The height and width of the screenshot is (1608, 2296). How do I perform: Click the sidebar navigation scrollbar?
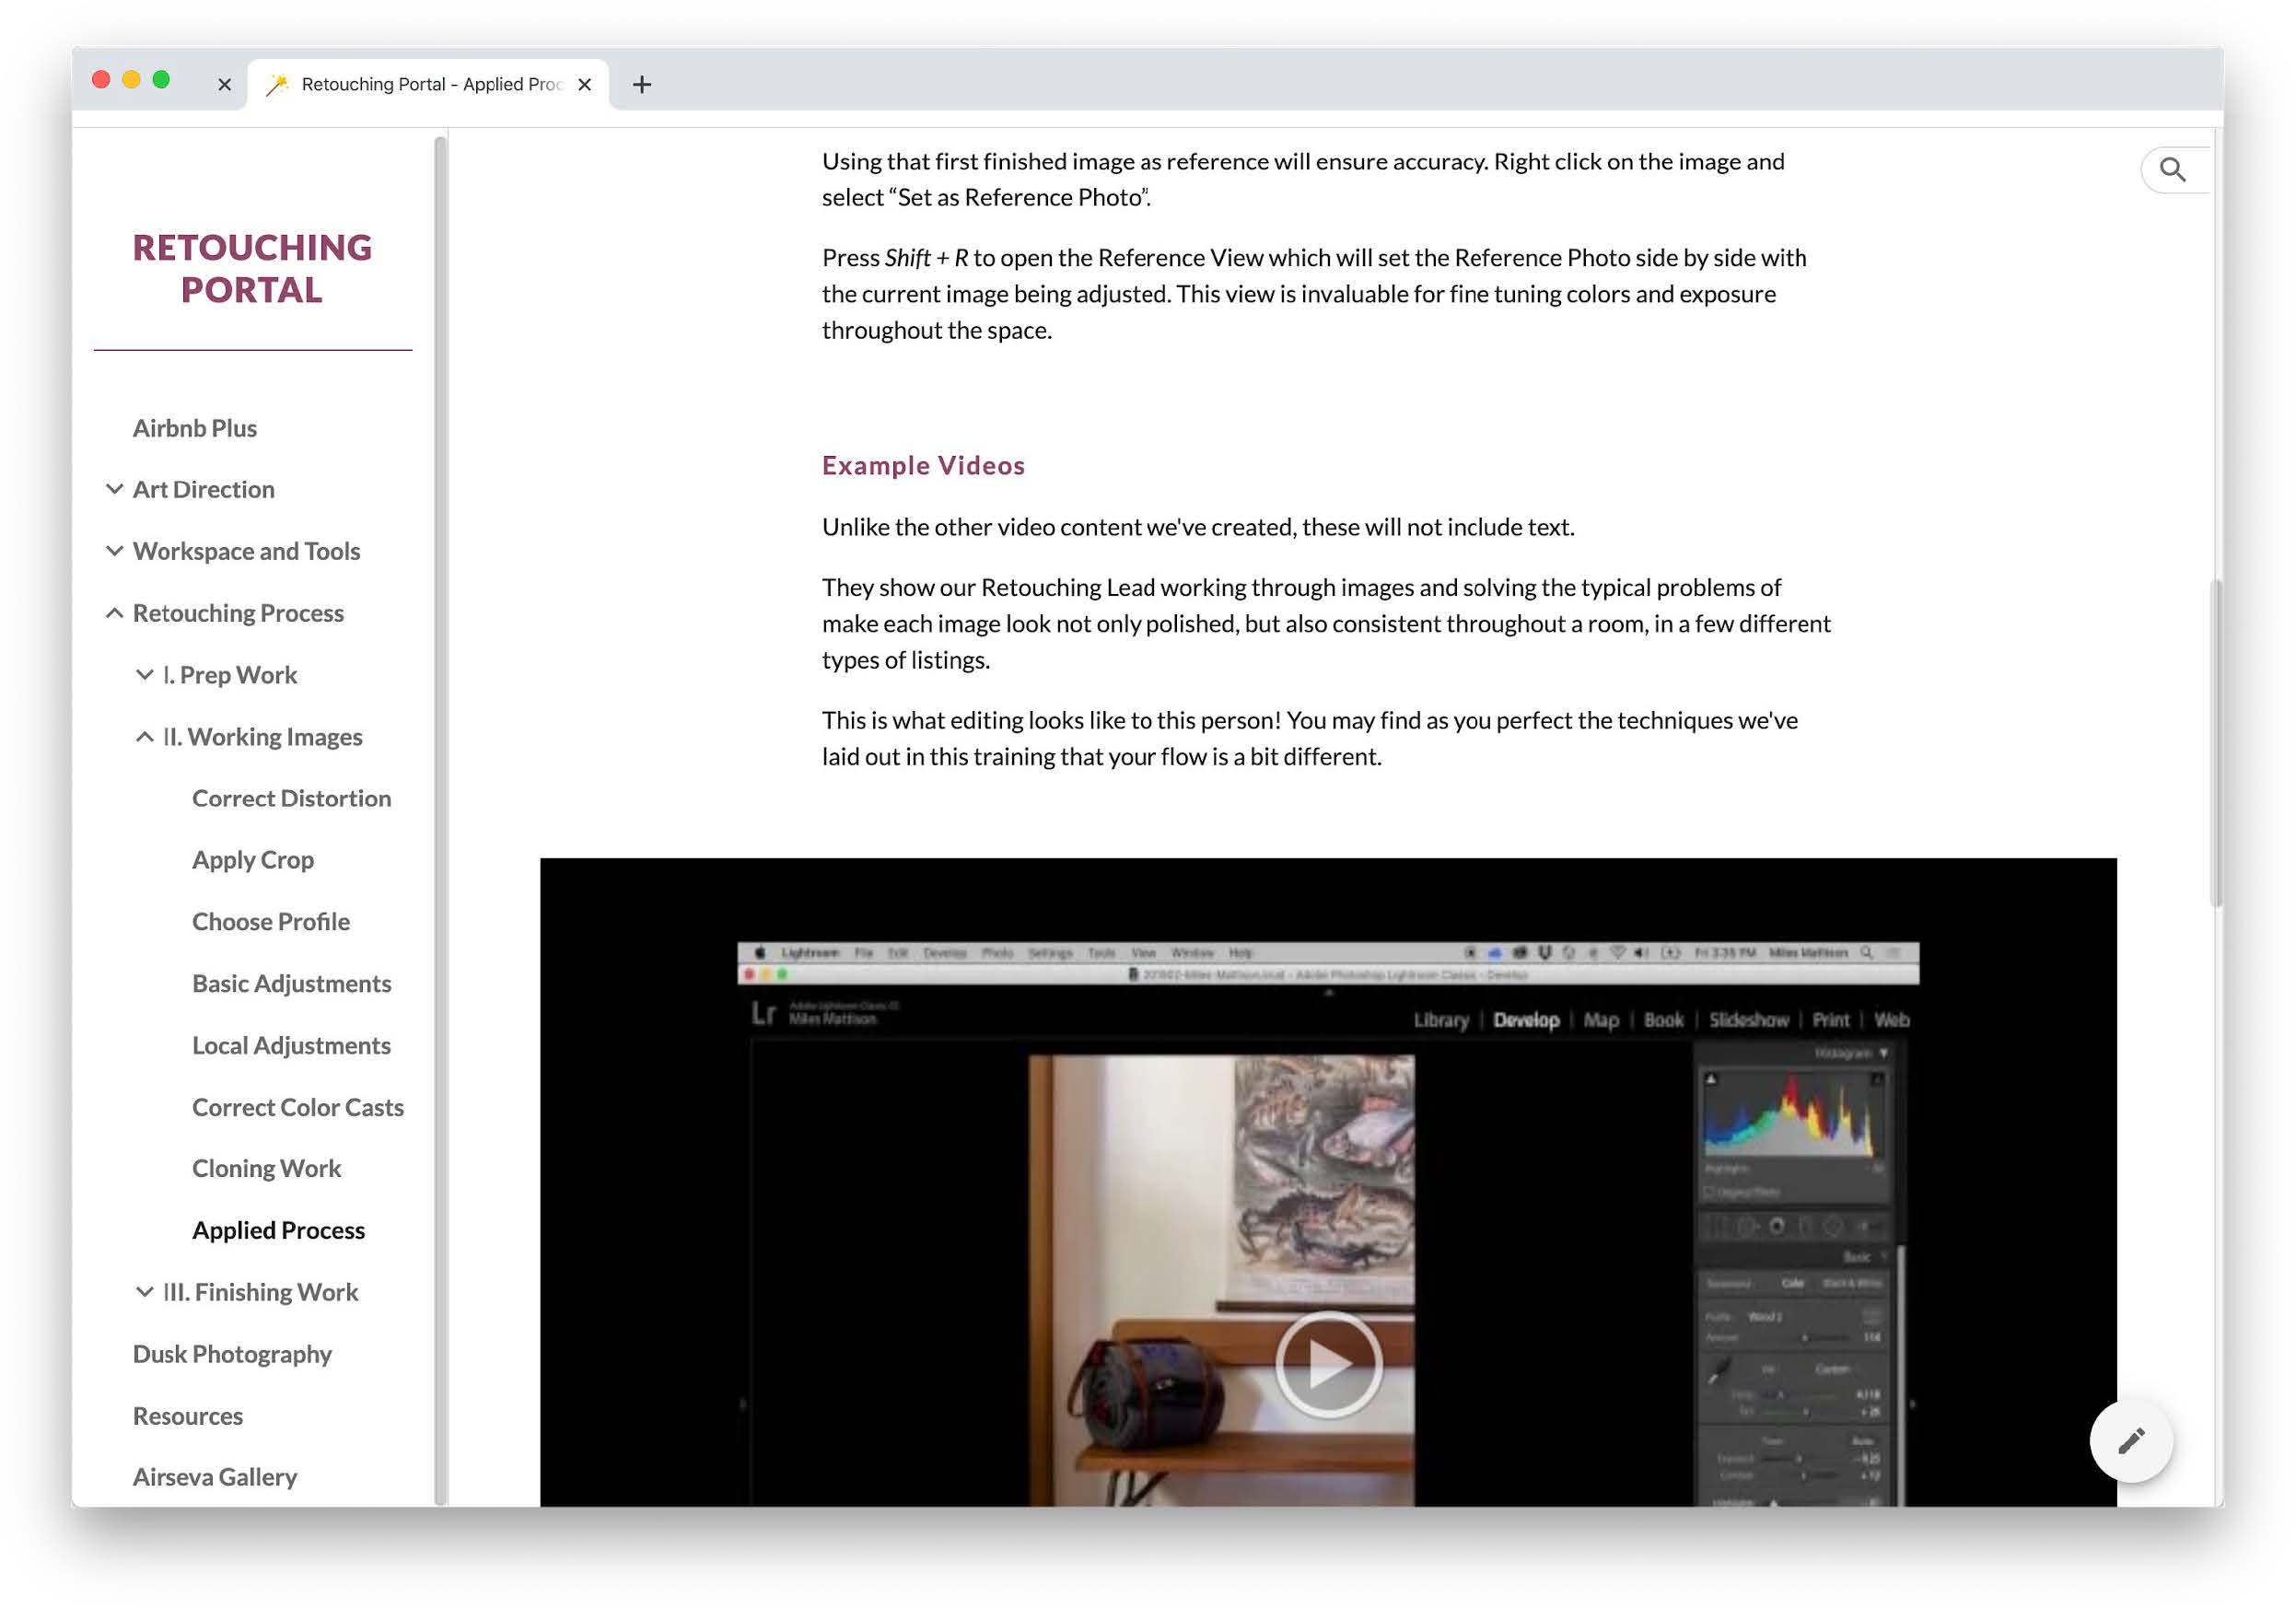point(439,820)
